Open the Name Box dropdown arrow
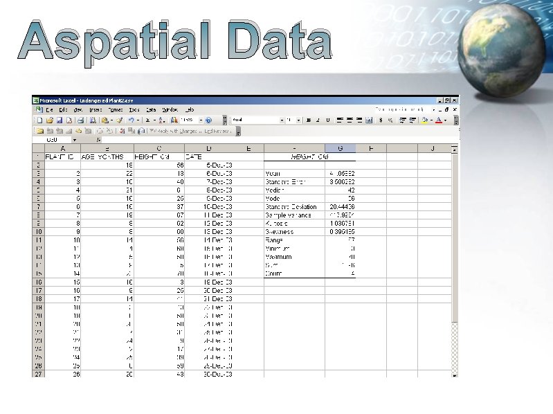Screen dimensions: 553x414 (75, 140)
